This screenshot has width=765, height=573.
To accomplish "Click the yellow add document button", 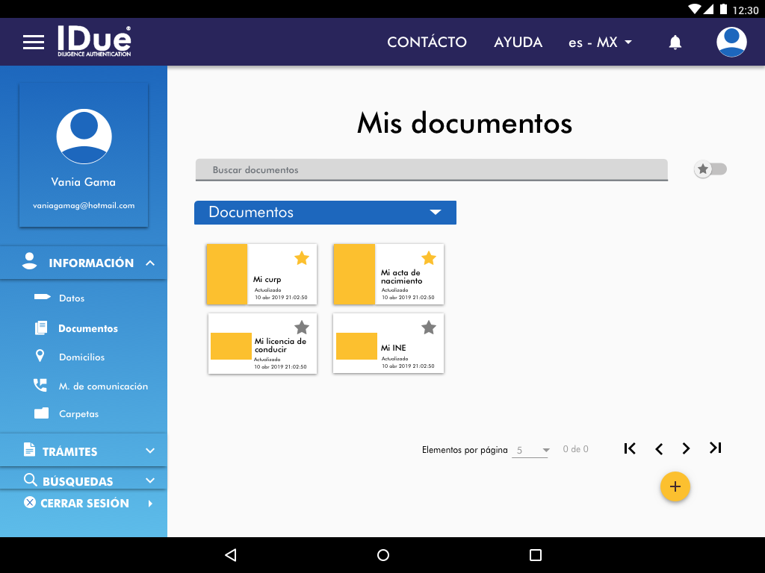I will tap(675, 487).
